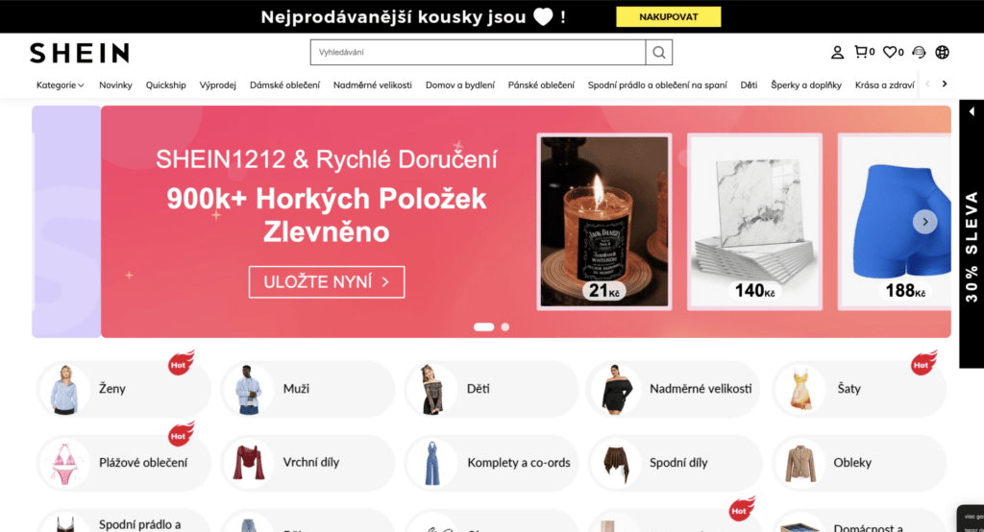Click the customer support headset icon
Image resolution: width=984 pixels, height=532 pixels.
click(x=919, y=52)
